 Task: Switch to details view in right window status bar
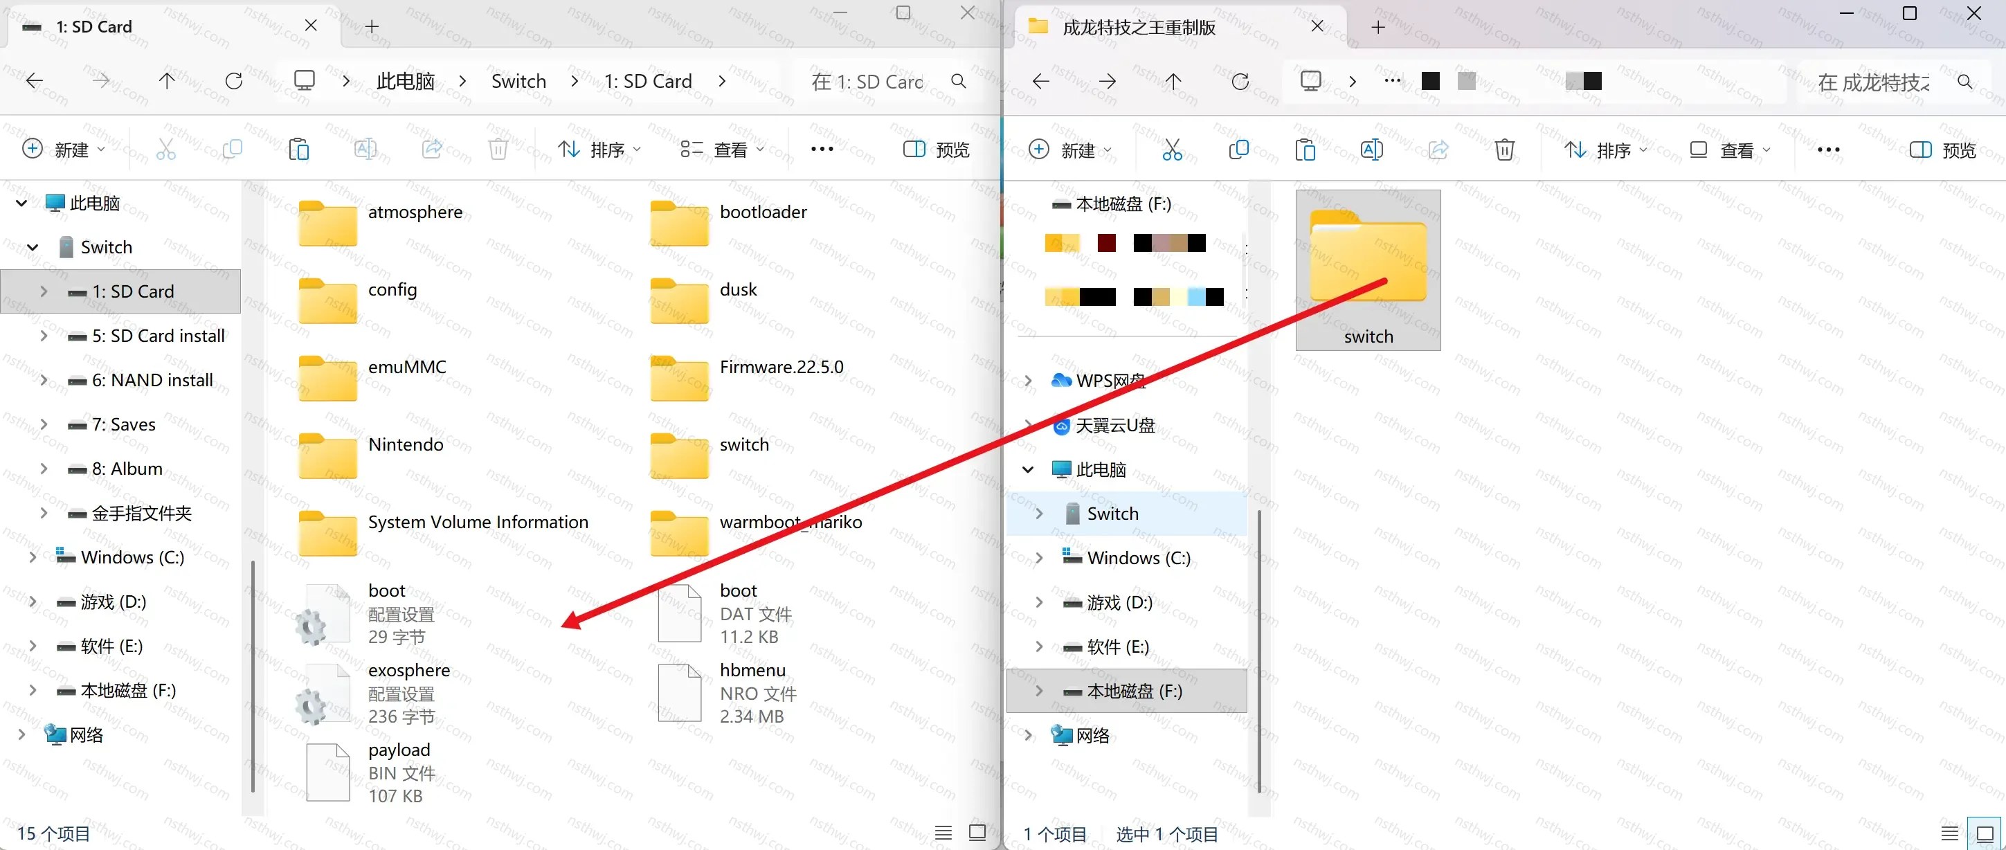point(1949,833)
